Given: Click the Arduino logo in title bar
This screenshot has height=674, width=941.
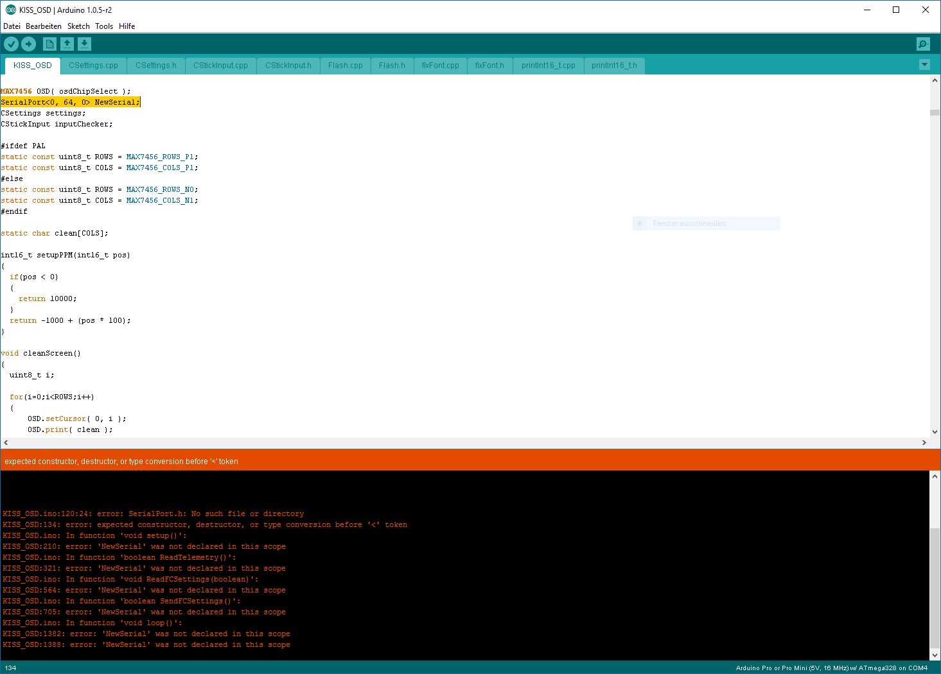Looking at the screenshot, I should pyautogui.click(x=10, y=10).
